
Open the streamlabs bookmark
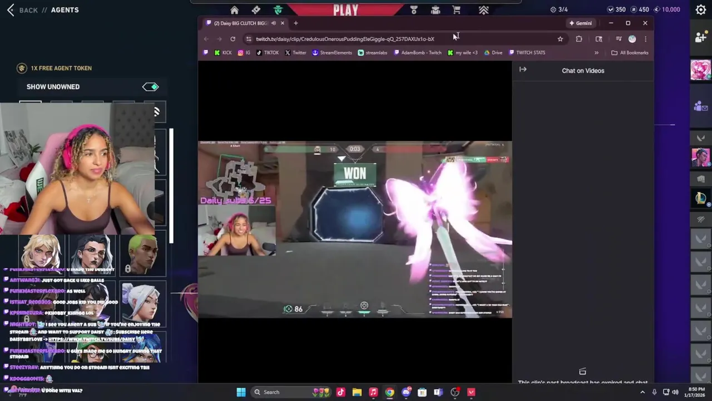373,53
